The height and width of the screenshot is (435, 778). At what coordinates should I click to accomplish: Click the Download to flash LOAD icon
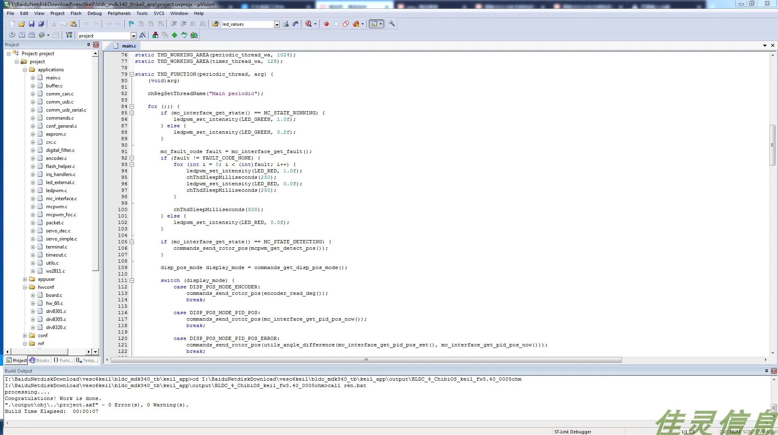(x=69, y=35)
